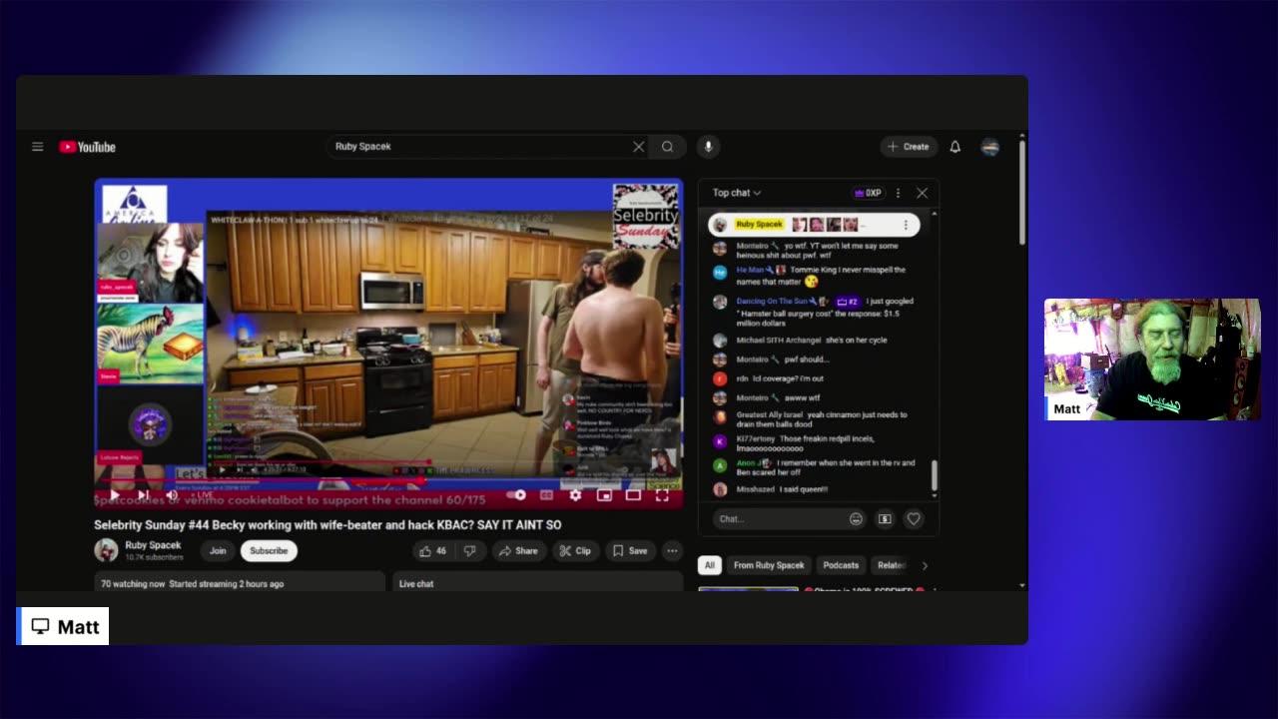The width and height of the screenshot is (1278, 719).
Task: Open the player settings gear
Action: pos(575,495)
